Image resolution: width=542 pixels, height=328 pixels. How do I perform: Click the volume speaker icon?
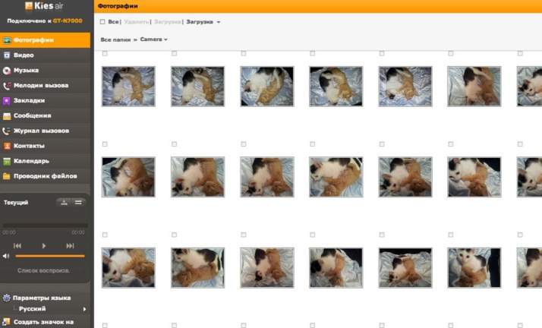click(x=6, y=256)
